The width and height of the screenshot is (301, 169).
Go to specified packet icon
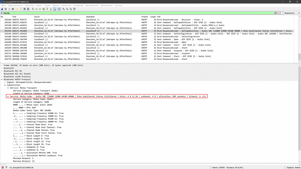point(44,9)
